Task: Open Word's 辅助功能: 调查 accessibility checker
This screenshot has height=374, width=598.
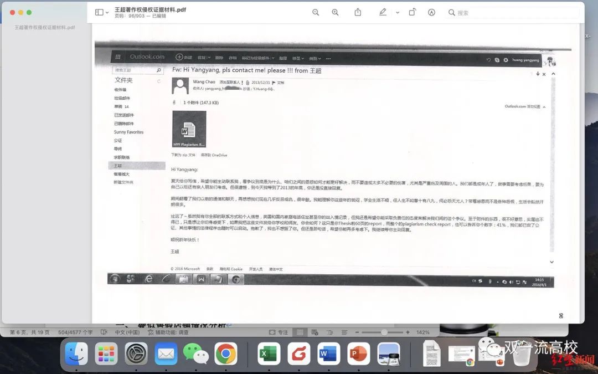Action: point(168,332)
